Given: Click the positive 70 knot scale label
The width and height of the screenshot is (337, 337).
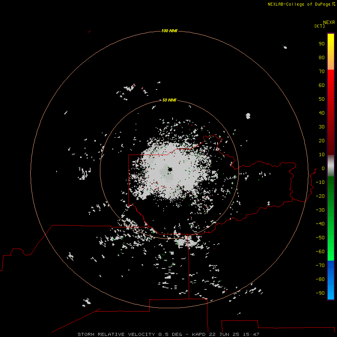Looking at the screenshot, I should click(x=322, y=72).
